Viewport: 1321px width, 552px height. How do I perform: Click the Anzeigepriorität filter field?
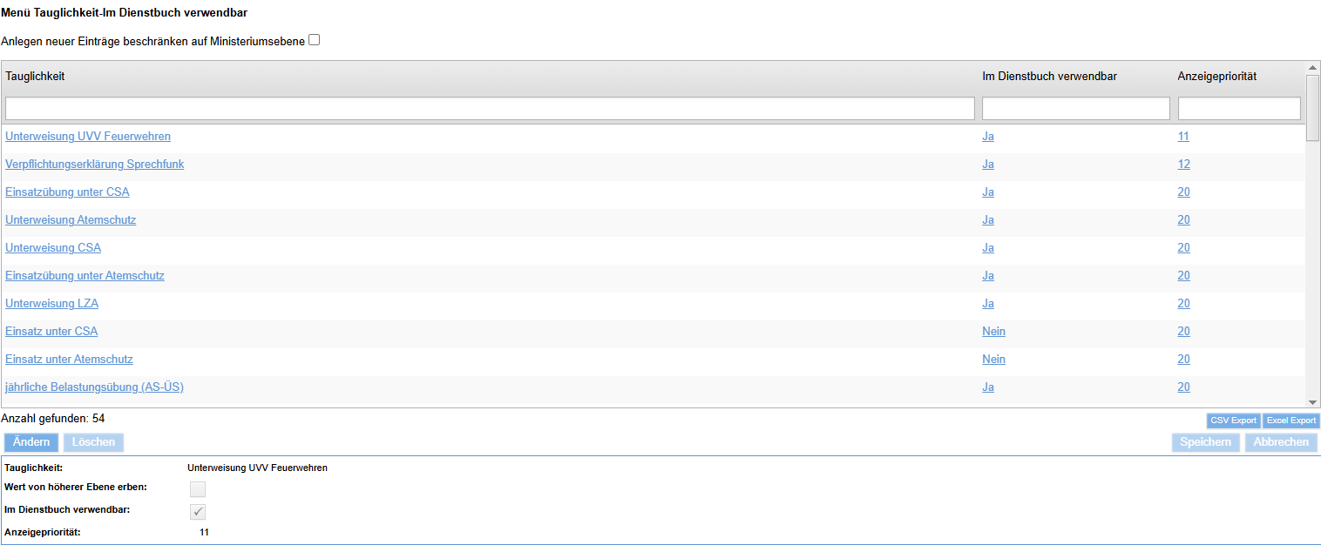point(1238,108)
